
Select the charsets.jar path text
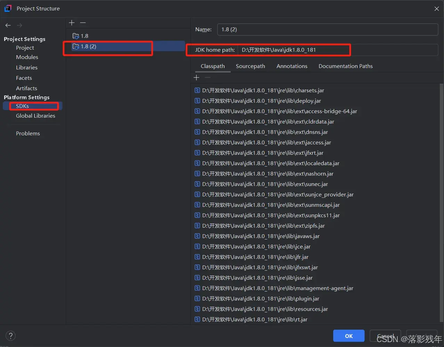click(x=263, y=91)
